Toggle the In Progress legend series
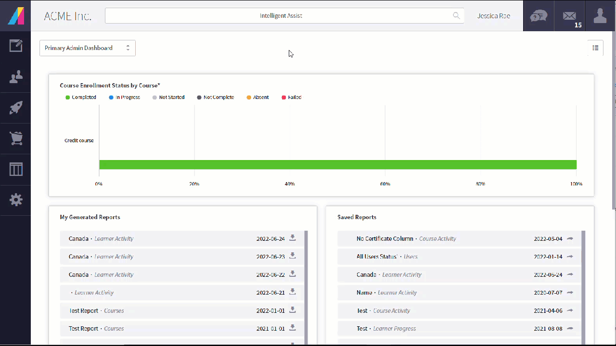The height and width of the screenshot is (346, 616). tap(125, 97)
